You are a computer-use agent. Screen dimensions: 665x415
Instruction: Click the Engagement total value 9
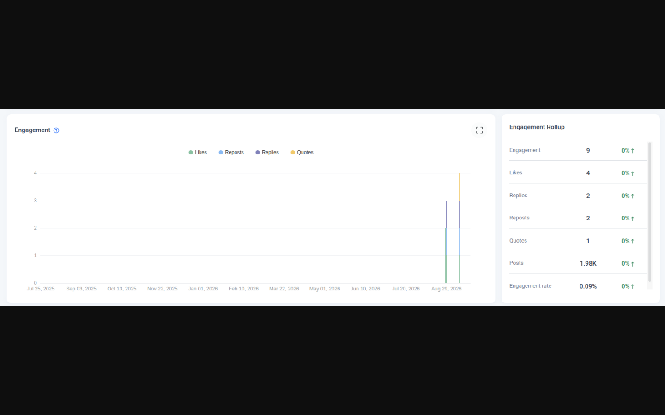pyautogui.click(x=588, y=151)
